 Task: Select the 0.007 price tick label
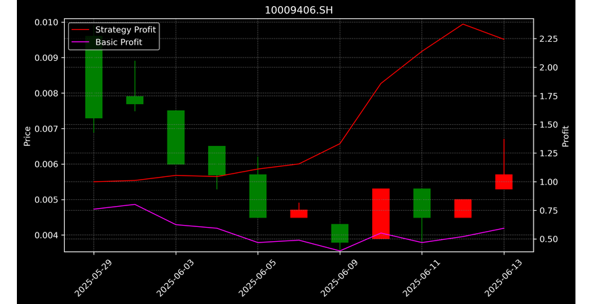pyautogui.click(x=47, y=129)
